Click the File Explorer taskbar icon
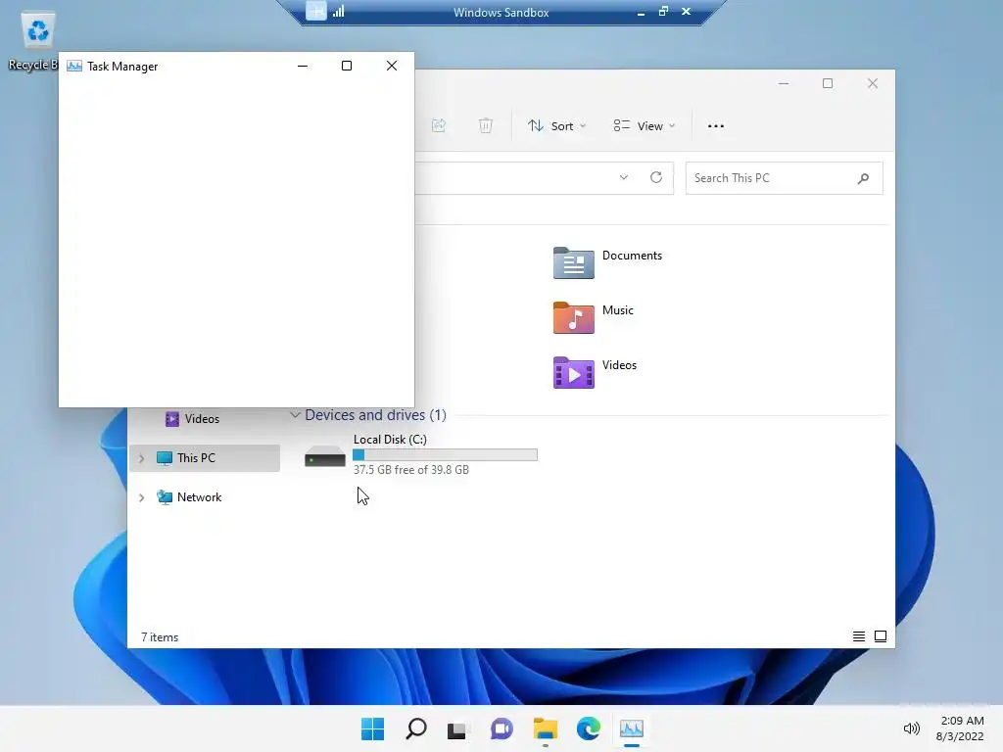Image resolution: width=1003 pixels, height=752 pixels. click(545, 728)
